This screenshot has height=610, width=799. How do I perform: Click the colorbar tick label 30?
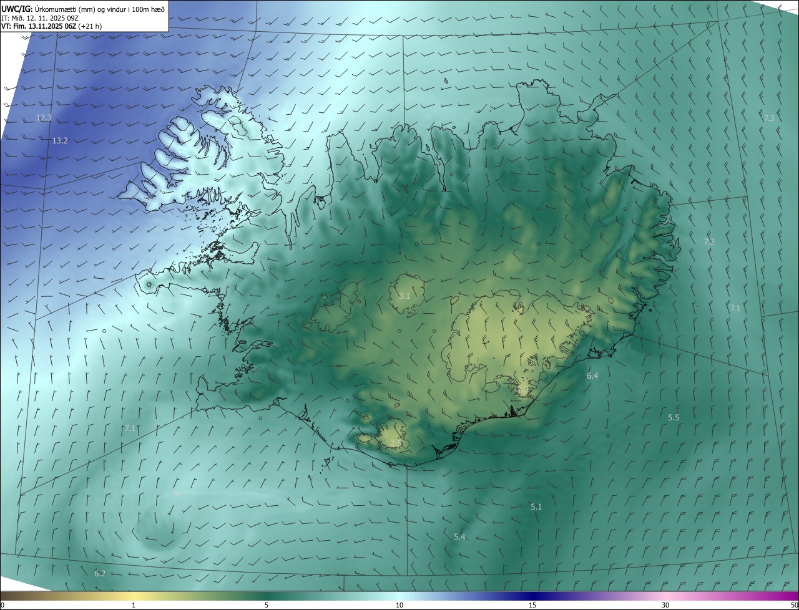pos(665,605)
